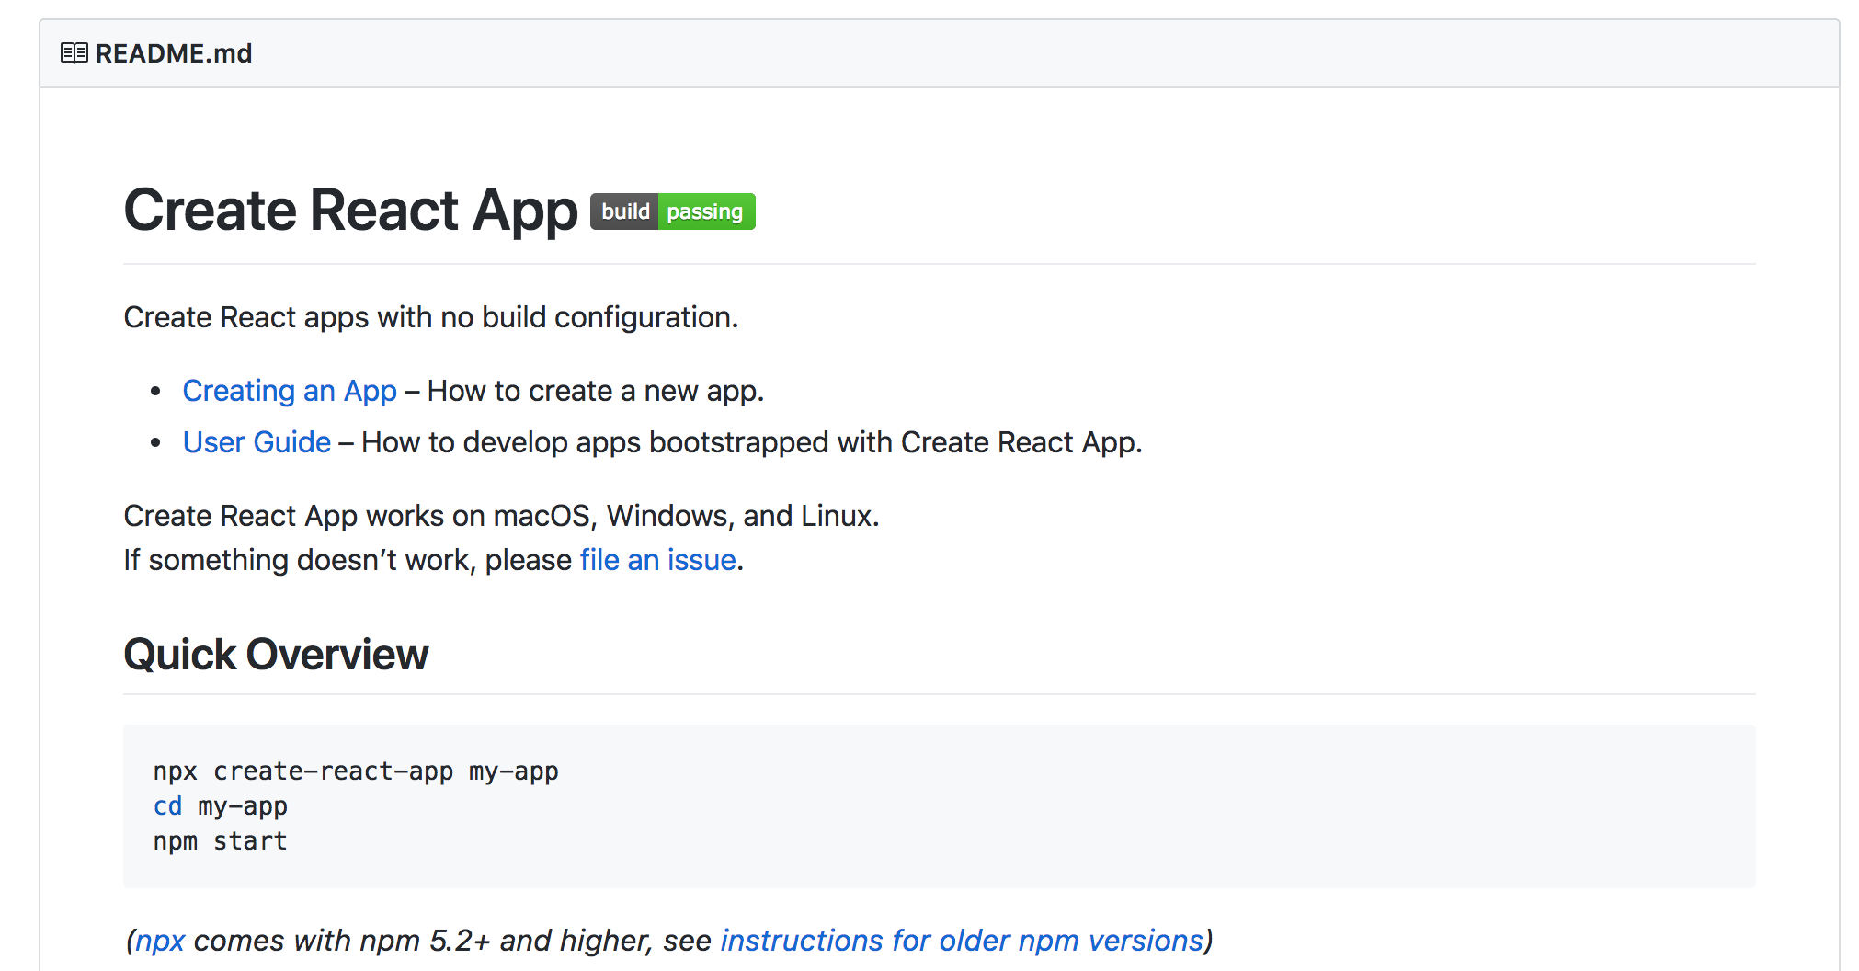Click the npx create-react-app my-app code line
The height and width of the screenshot is (971, 1859).
pos(356,771)
